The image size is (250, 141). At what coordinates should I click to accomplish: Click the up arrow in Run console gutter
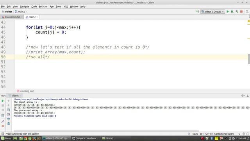(x=9, y=101)
